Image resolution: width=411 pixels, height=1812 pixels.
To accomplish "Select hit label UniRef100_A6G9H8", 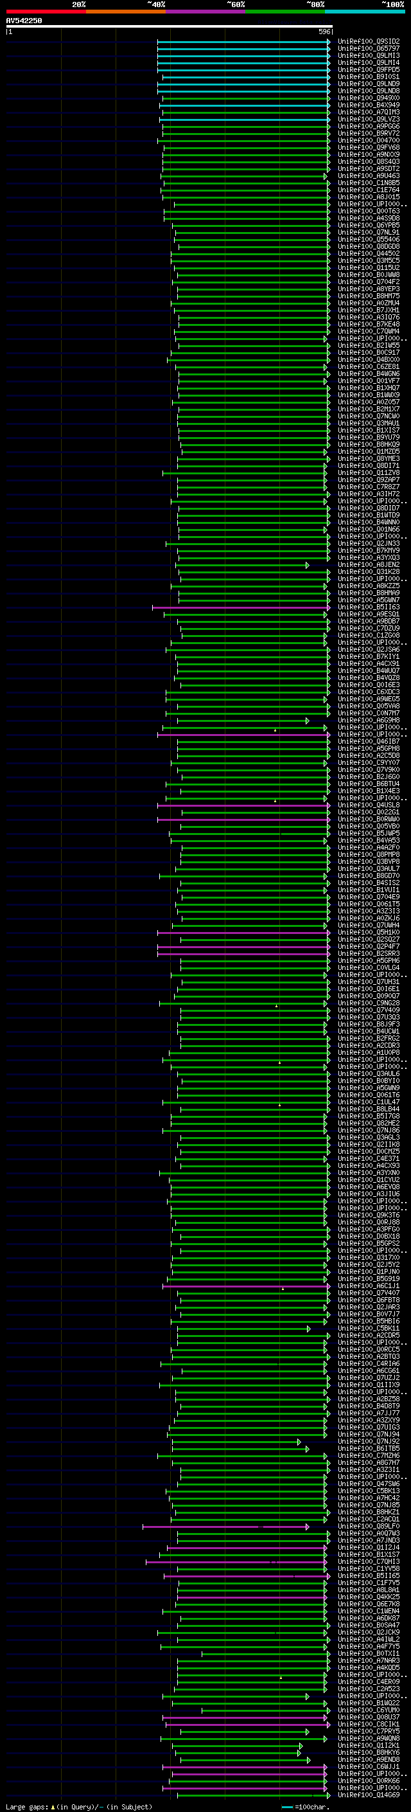I will click(x=369, y=721).
